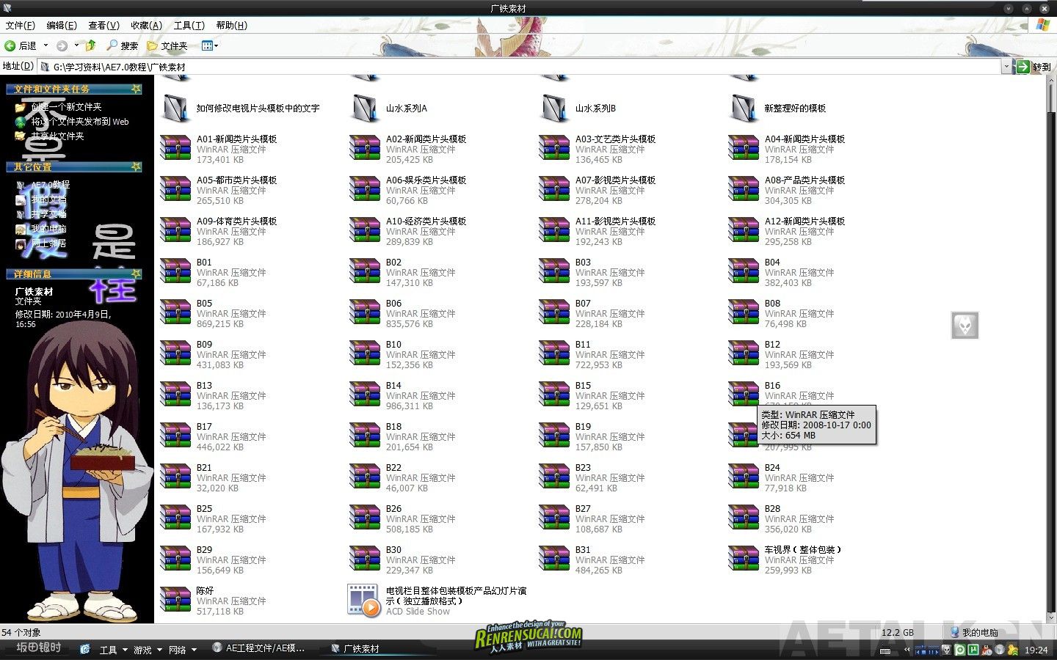Open the Help (帮助) menu

(231, 25)
